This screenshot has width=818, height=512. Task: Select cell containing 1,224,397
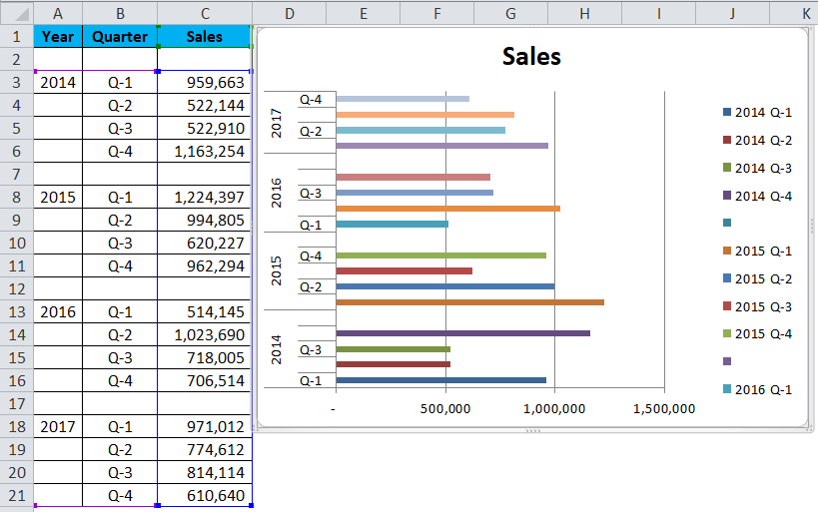(205, 198)
